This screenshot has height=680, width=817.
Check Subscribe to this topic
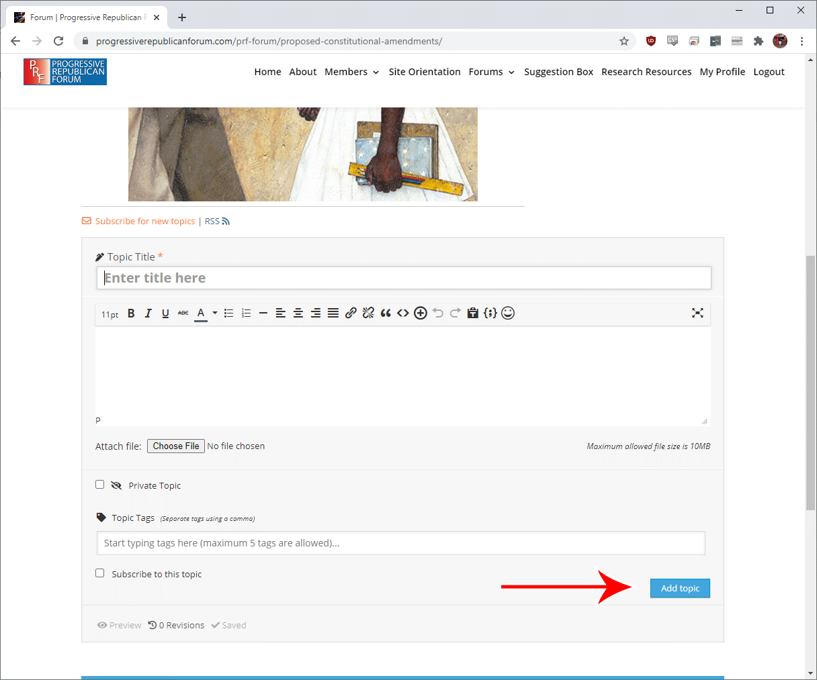[x=100, y=573]
